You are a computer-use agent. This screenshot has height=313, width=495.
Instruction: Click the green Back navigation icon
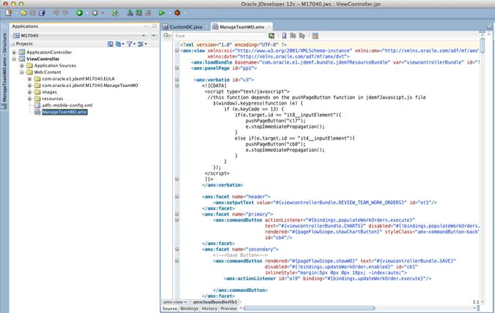pyautogui.click(x=79, y=13)
